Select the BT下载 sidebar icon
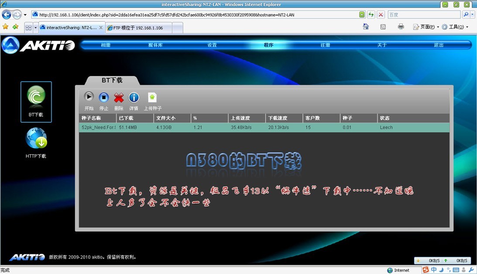 coord(36,101)
